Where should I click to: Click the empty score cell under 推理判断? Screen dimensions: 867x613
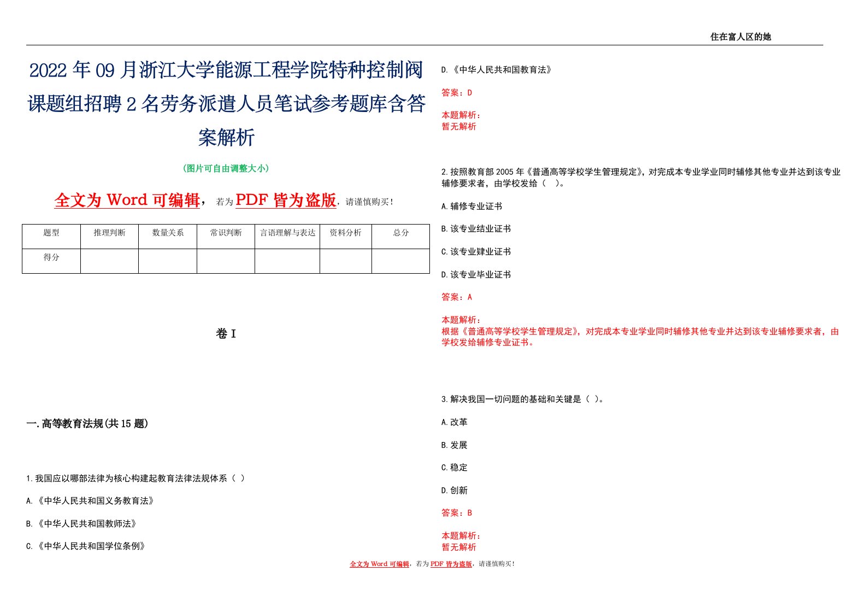click(x=109, y=261)
